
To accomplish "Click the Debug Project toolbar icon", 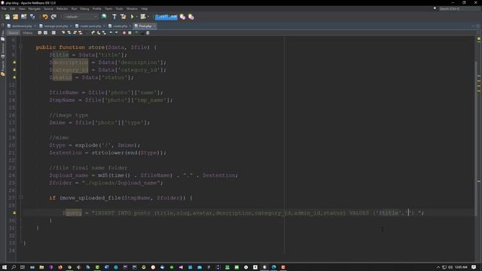I will (143, 17).
